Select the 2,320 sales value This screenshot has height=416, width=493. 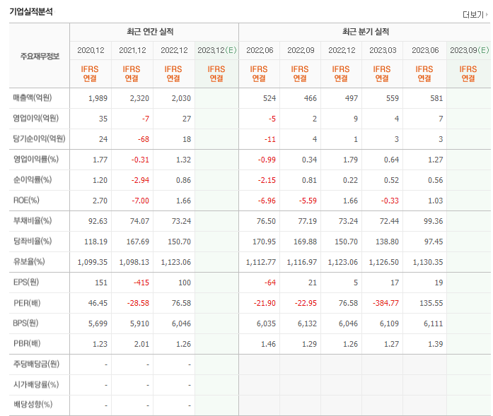coord(139,98)
